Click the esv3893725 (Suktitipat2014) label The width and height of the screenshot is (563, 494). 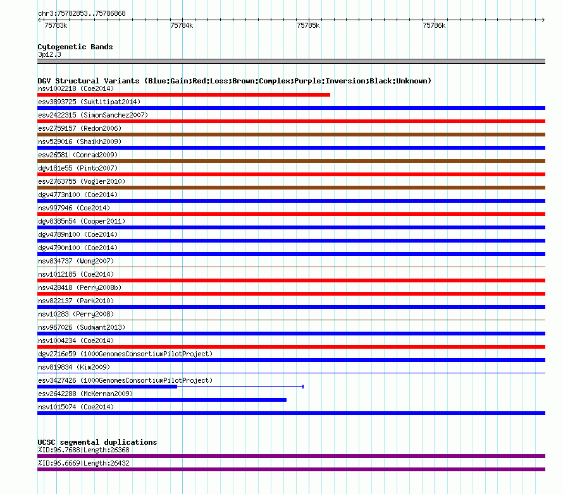pos(89,102)
